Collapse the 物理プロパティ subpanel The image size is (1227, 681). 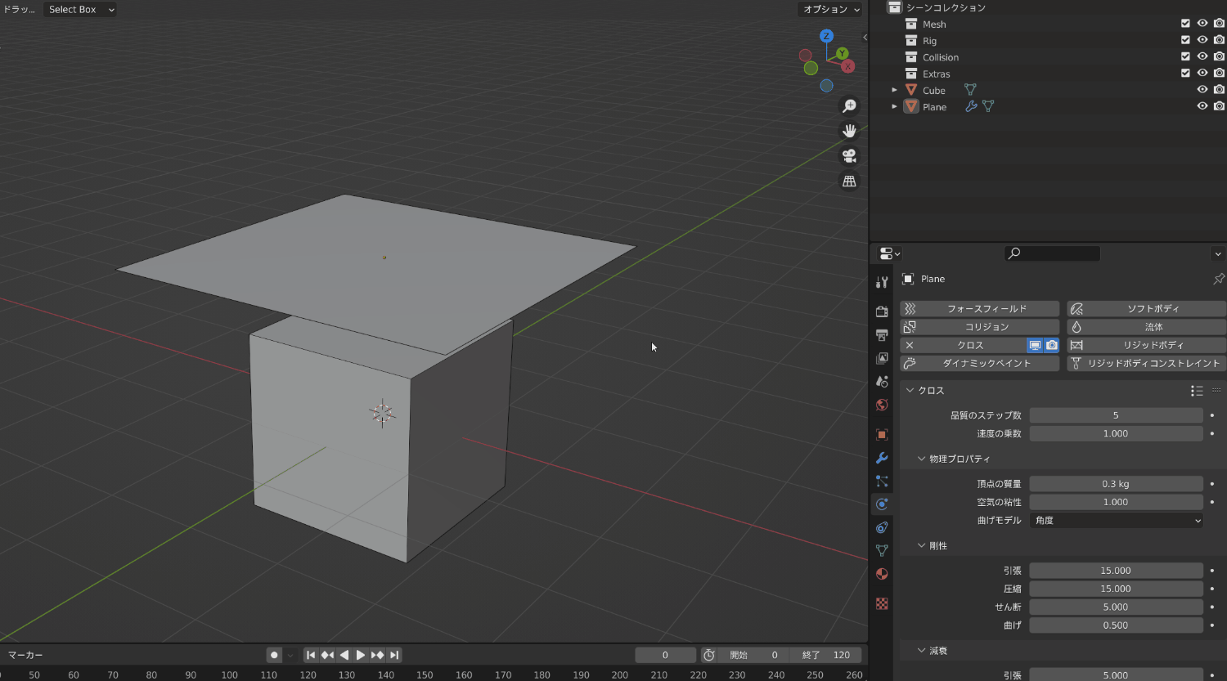[921, 459]
